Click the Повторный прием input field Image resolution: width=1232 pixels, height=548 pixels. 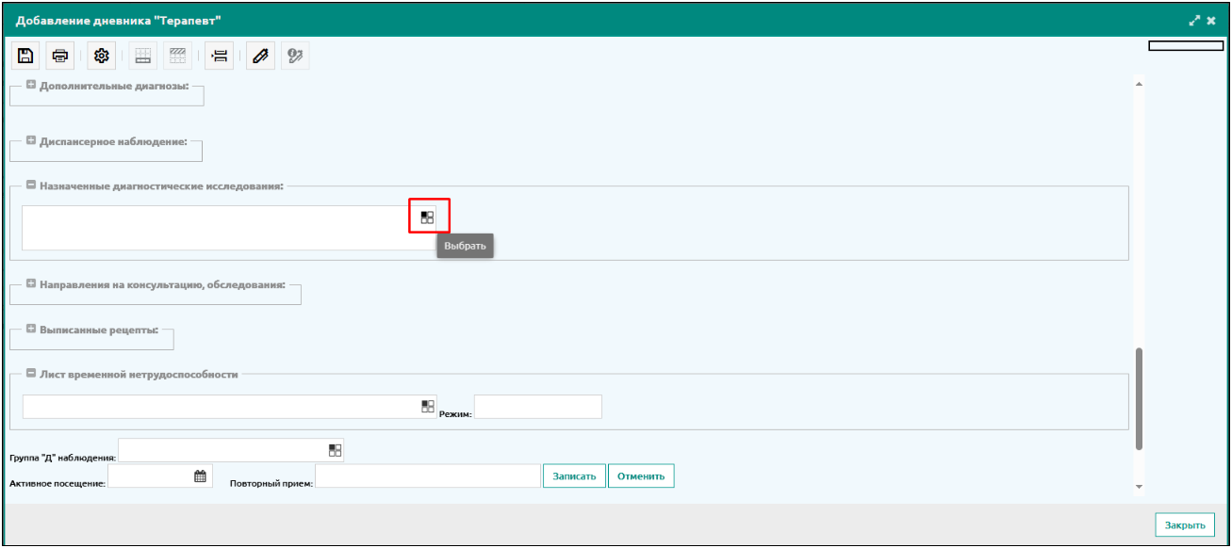click(427, 476)
